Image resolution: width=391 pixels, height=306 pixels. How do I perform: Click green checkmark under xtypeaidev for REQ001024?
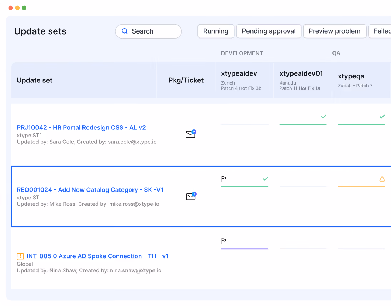coord(265,179)
